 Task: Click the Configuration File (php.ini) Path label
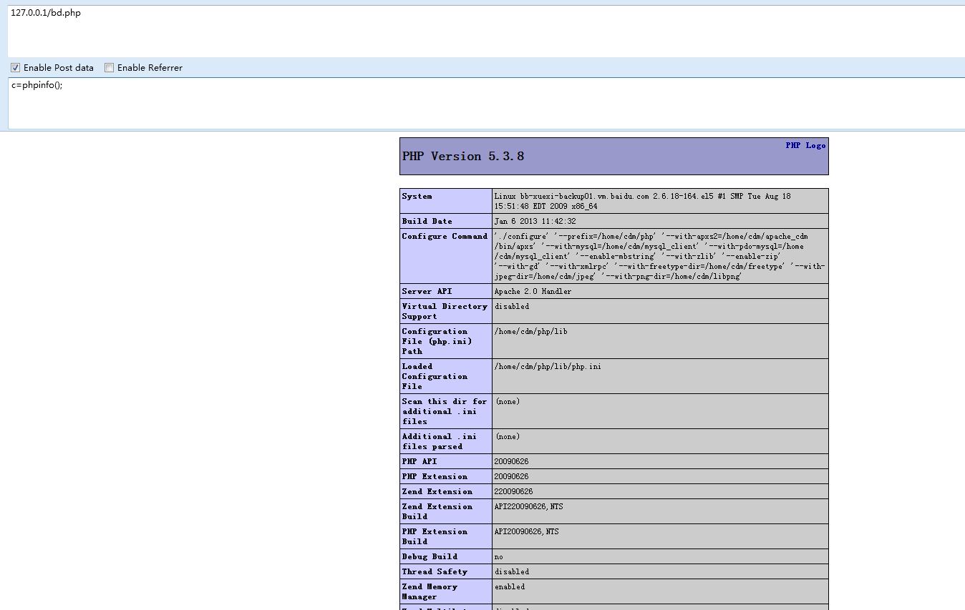pyautogui.click(x=437, y=341)
